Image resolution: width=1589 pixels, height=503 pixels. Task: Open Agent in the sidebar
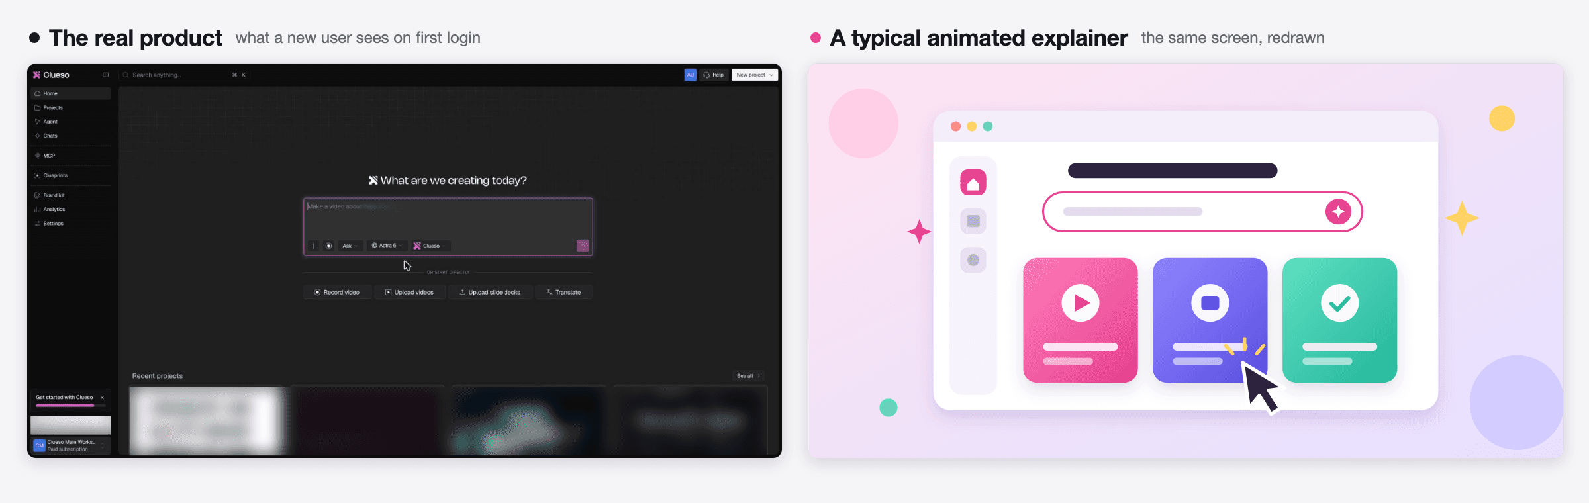click(x=71, y=122)
